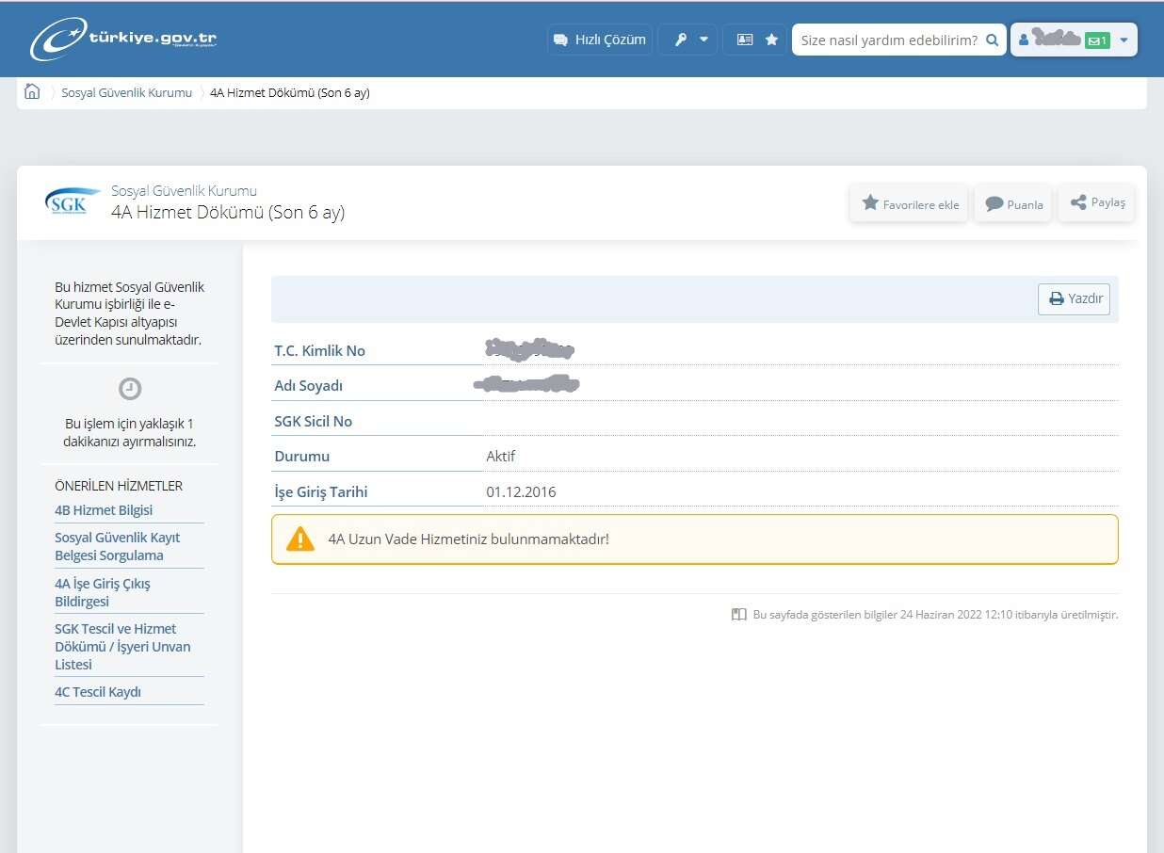The width and height of the screenshot is (1164, 853).
Task: Open the green message notification badge
Action: (1097, 40)
